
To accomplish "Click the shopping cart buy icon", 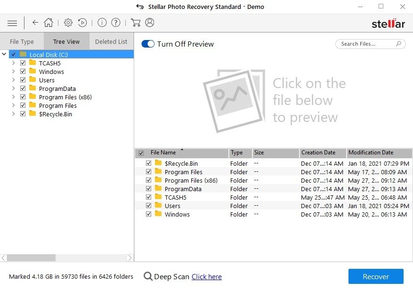I will pyautogui.click(x=135, y=23).
